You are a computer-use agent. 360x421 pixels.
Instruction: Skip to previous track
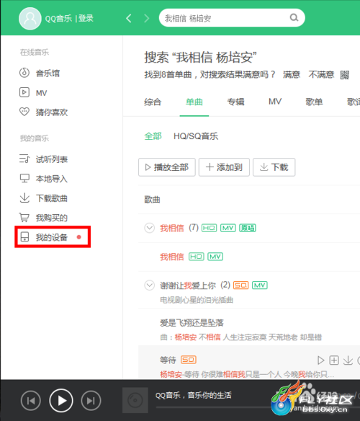[x=30, y=401]
